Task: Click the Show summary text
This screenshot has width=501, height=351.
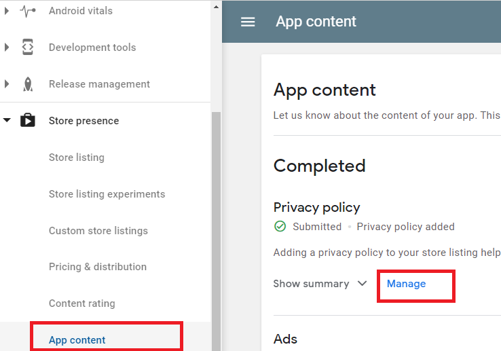Action: 311,284
